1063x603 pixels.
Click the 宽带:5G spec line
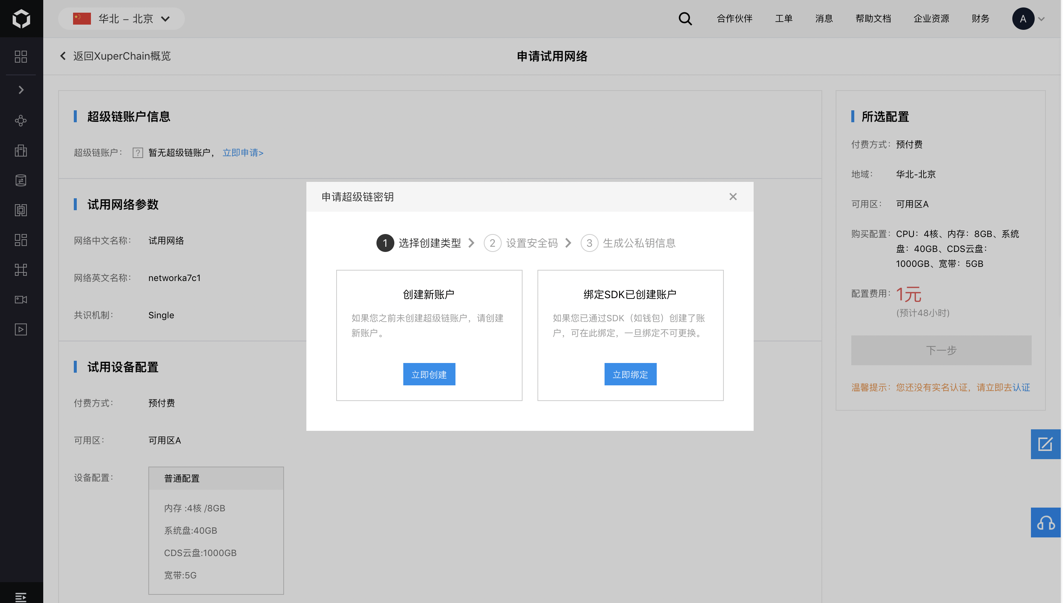(180, 576)
